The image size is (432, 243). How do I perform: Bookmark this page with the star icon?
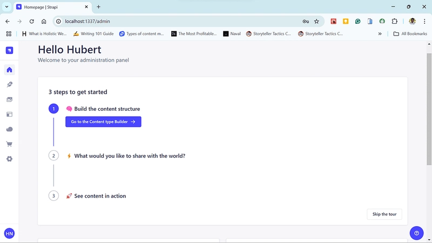(316, 22)
